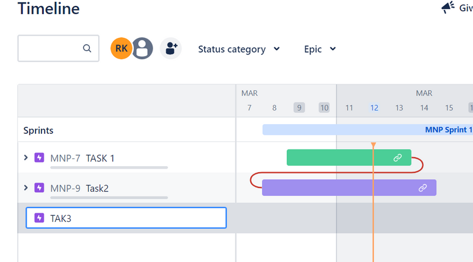Click the add people icon
Image resolution: width=473 pixels, height=262 pixels.
coord(171,48)
